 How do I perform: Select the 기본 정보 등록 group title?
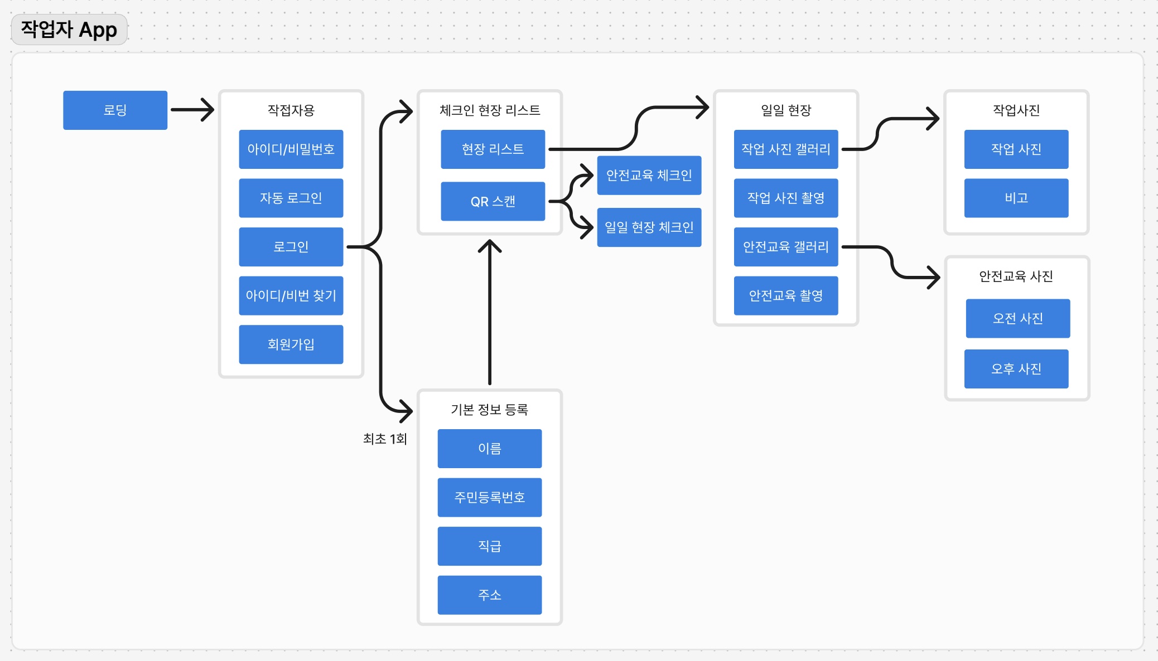pos(489,410)
